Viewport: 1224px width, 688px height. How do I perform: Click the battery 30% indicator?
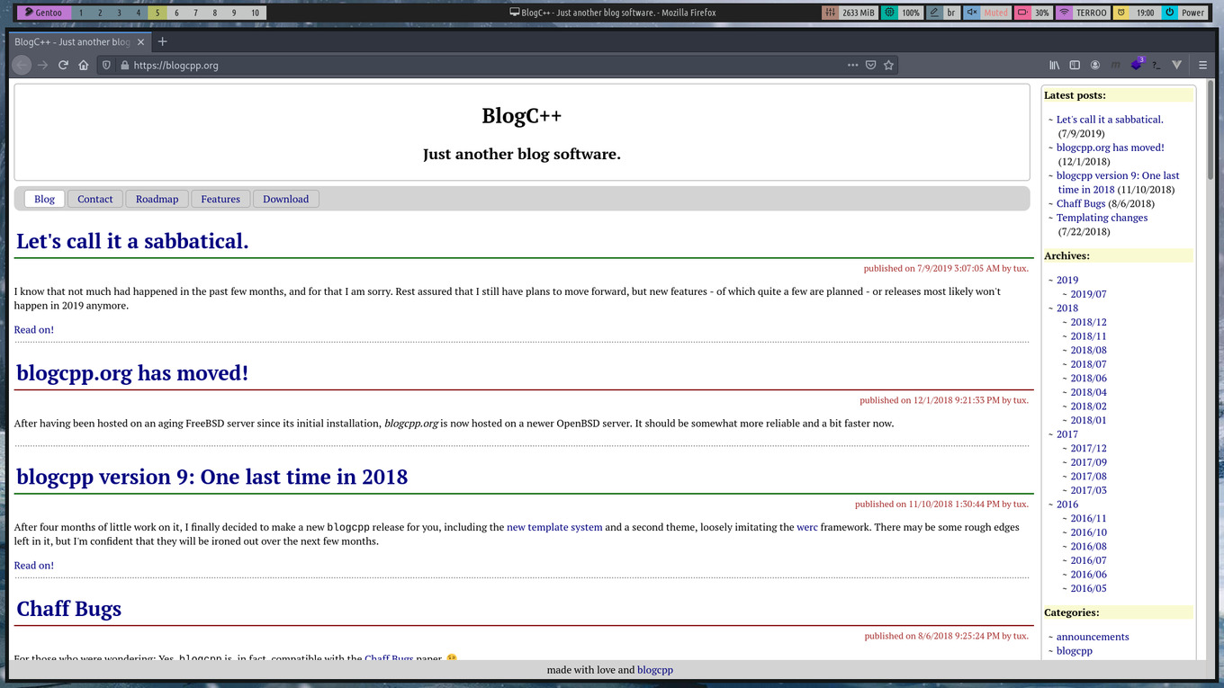point(1033,13)
